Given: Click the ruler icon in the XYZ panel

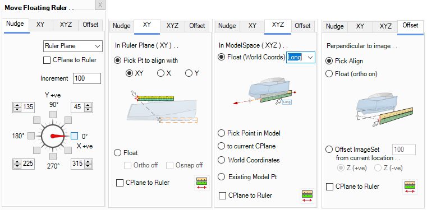Looking at the screenshot, I should click(307, 196).
